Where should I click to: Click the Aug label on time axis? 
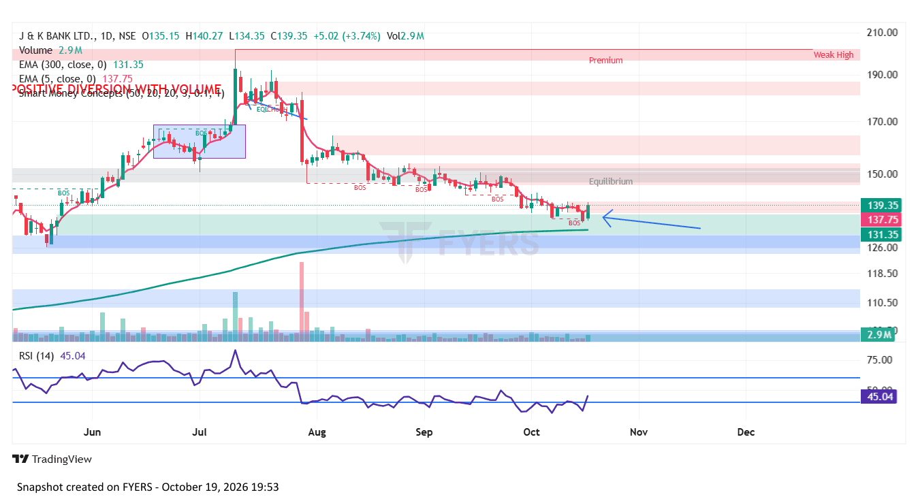[x=316, y=432]
